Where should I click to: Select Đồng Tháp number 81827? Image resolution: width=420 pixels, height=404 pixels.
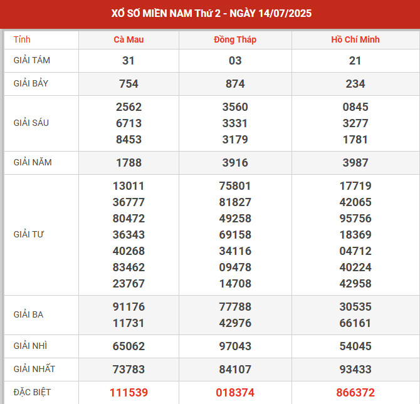tap(235, 202)
